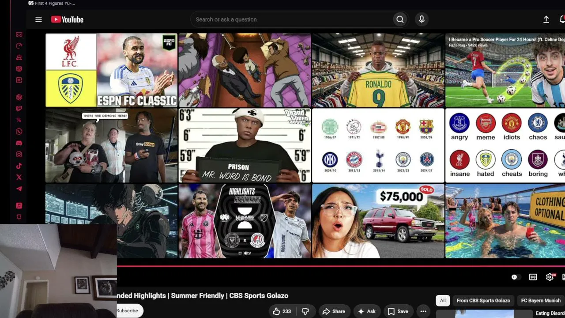Viewport: 565px width, 318px height.
Task: Open the music Player sidebar icon
Action: [19, 206]
